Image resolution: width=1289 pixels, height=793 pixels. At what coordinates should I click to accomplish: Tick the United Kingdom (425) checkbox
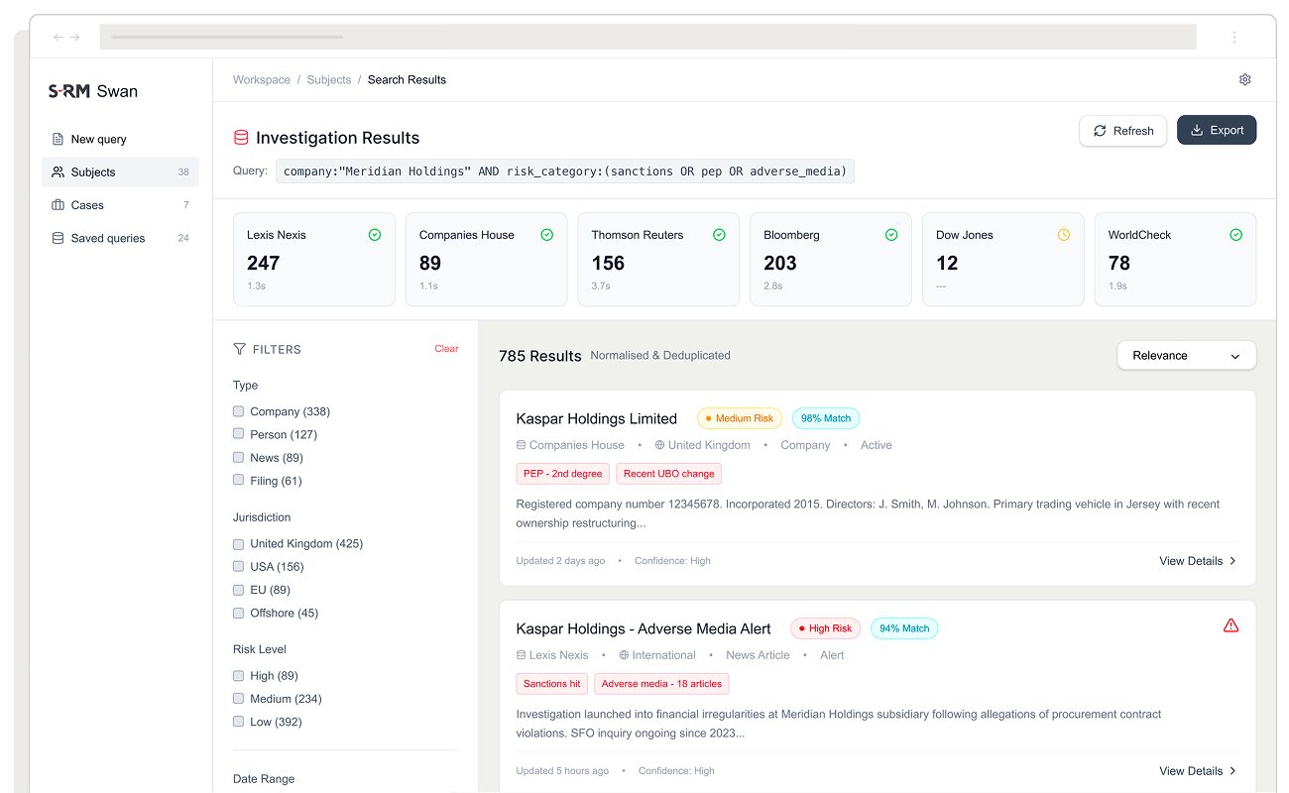coord(238,543)
